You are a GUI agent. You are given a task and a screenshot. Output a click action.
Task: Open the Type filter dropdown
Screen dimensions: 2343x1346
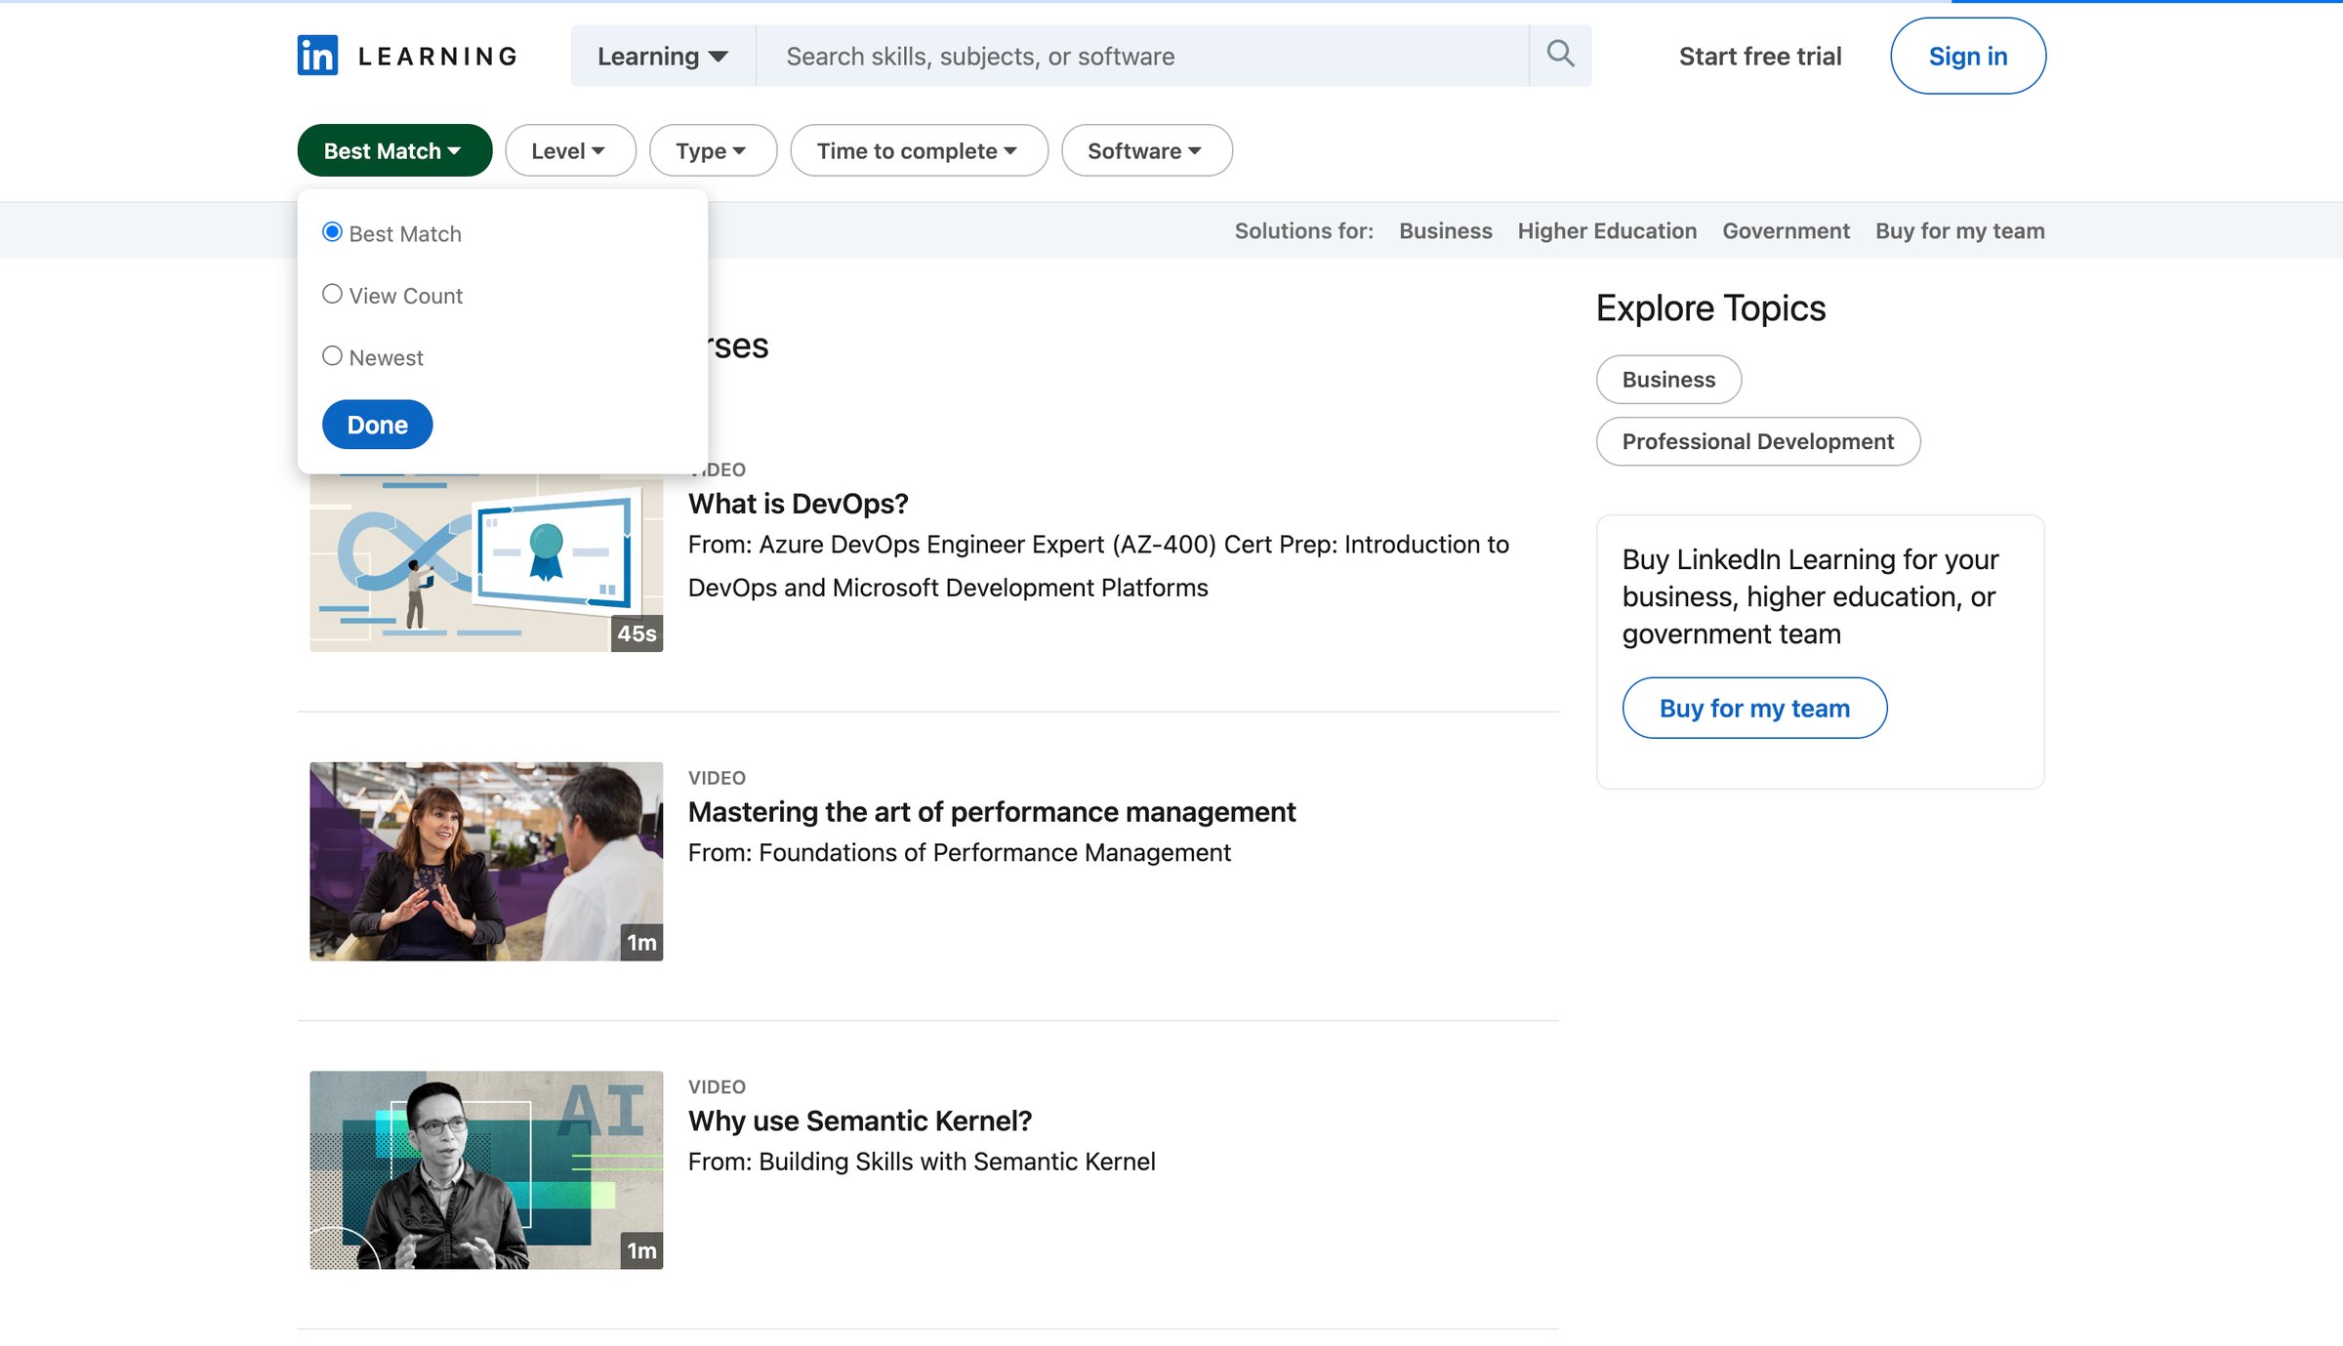(713, 150)
